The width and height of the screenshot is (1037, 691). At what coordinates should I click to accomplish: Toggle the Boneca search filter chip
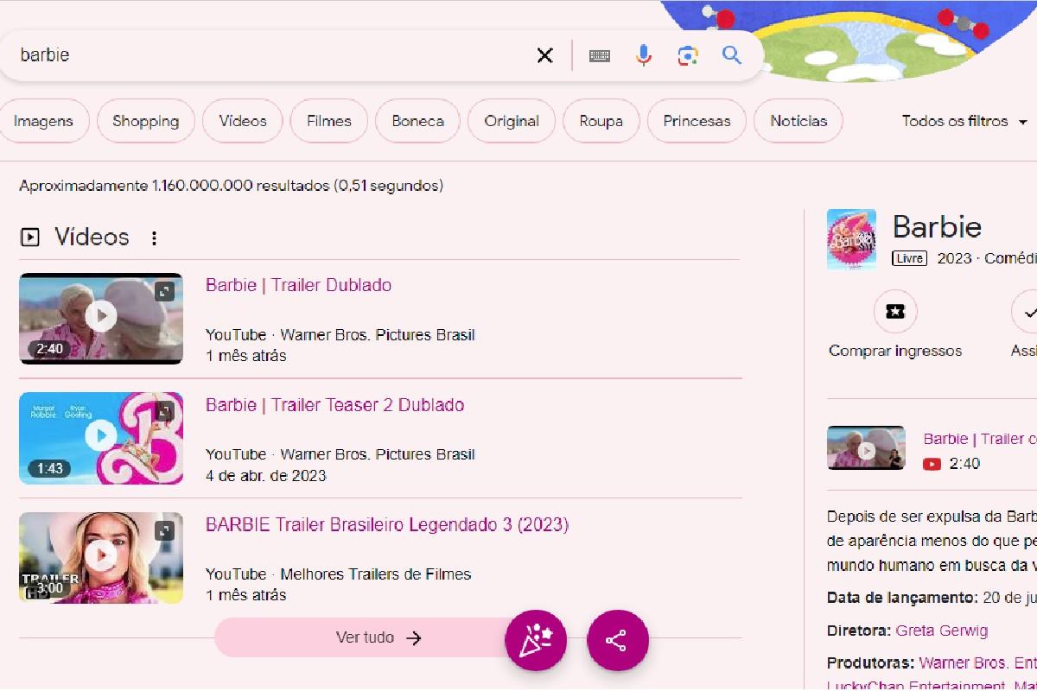pos(417,121)
